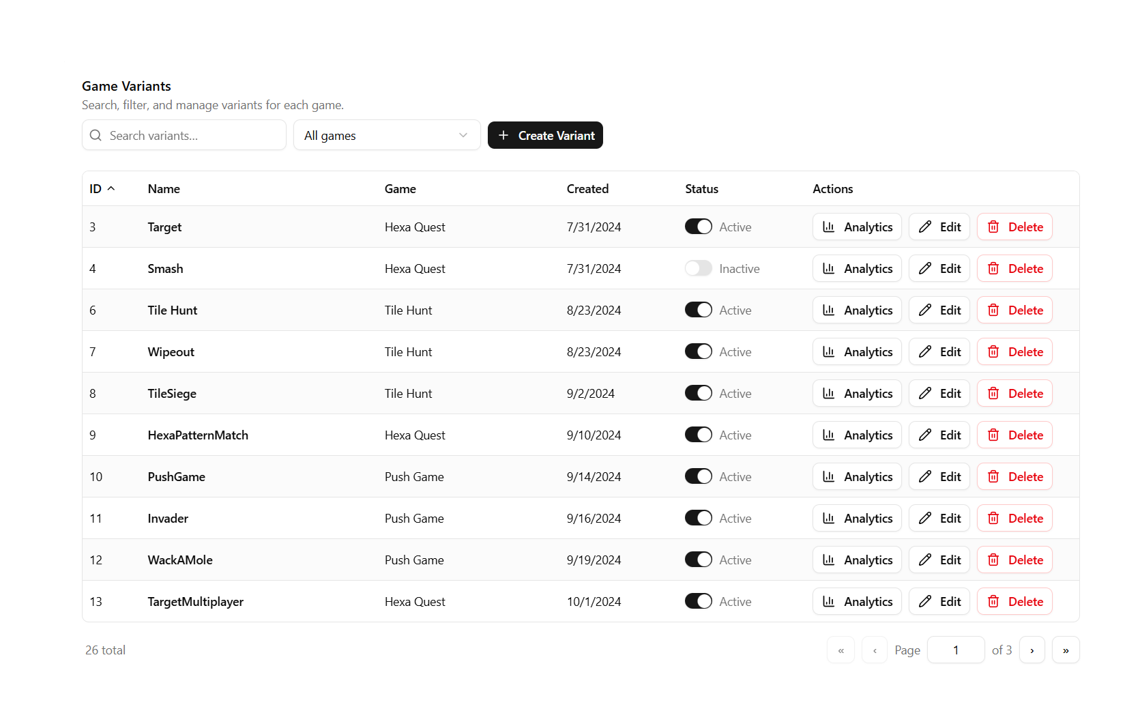Click the trash icon in Tile Hunt's Delete button
The width and height of the screenshot is (1125, 724).
993,310
